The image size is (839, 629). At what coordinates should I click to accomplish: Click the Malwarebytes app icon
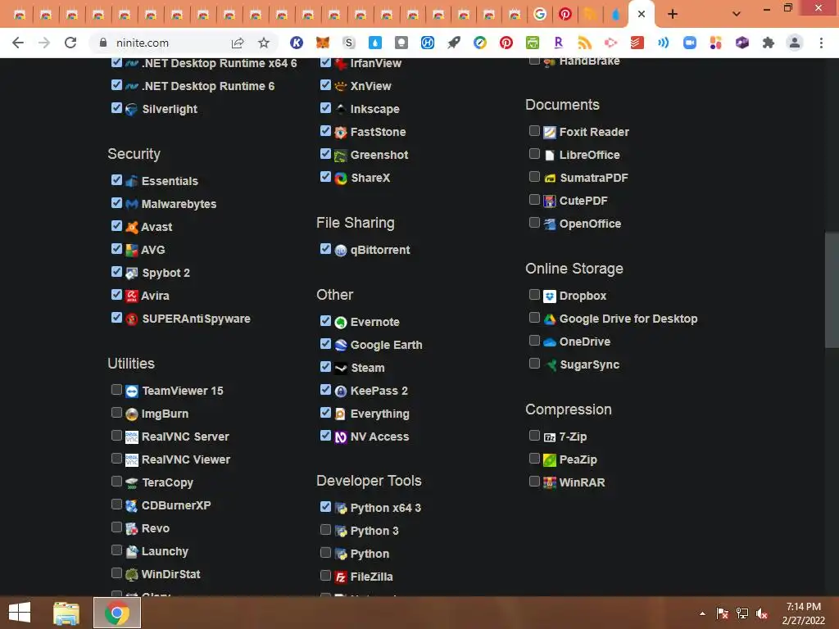132,204
